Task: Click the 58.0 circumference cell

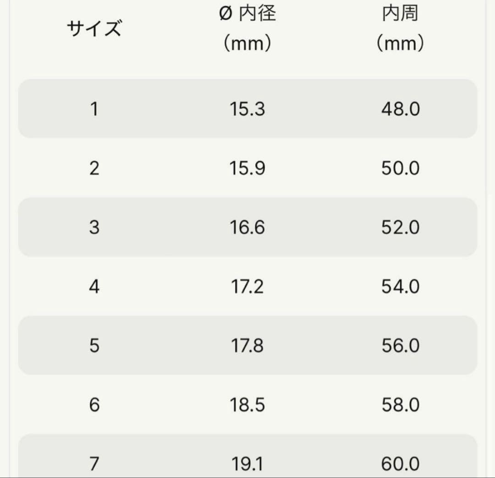Action: click(400, 405)
